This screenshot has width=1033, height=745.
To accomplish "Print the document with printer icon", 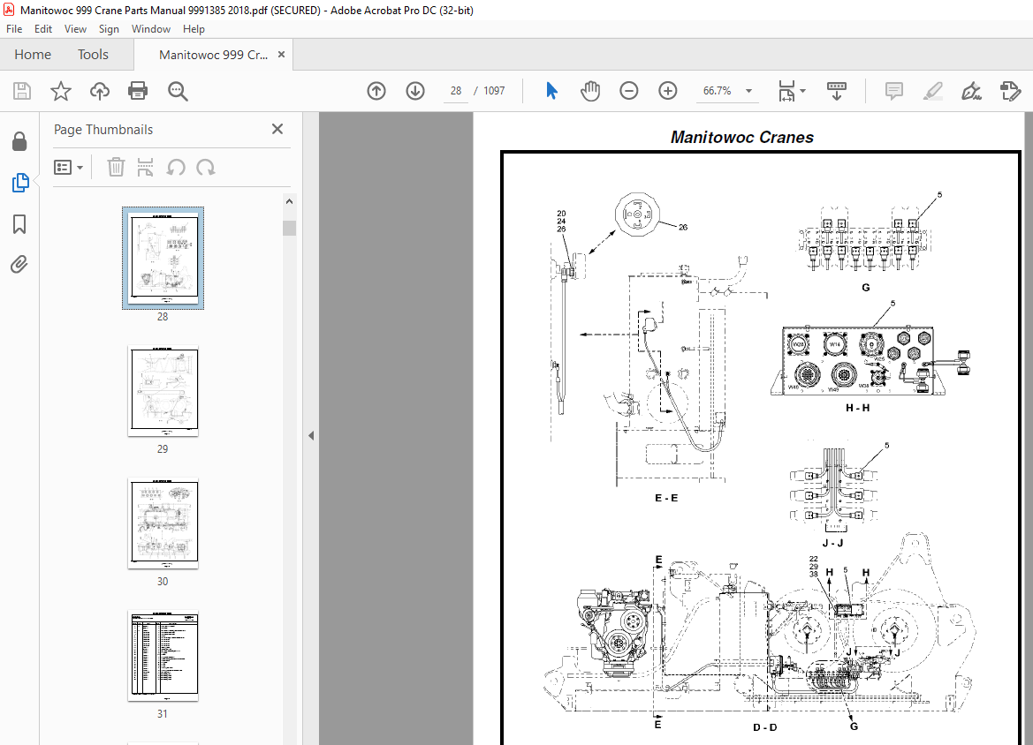I will pyautogui.click(x=138, y=91).
